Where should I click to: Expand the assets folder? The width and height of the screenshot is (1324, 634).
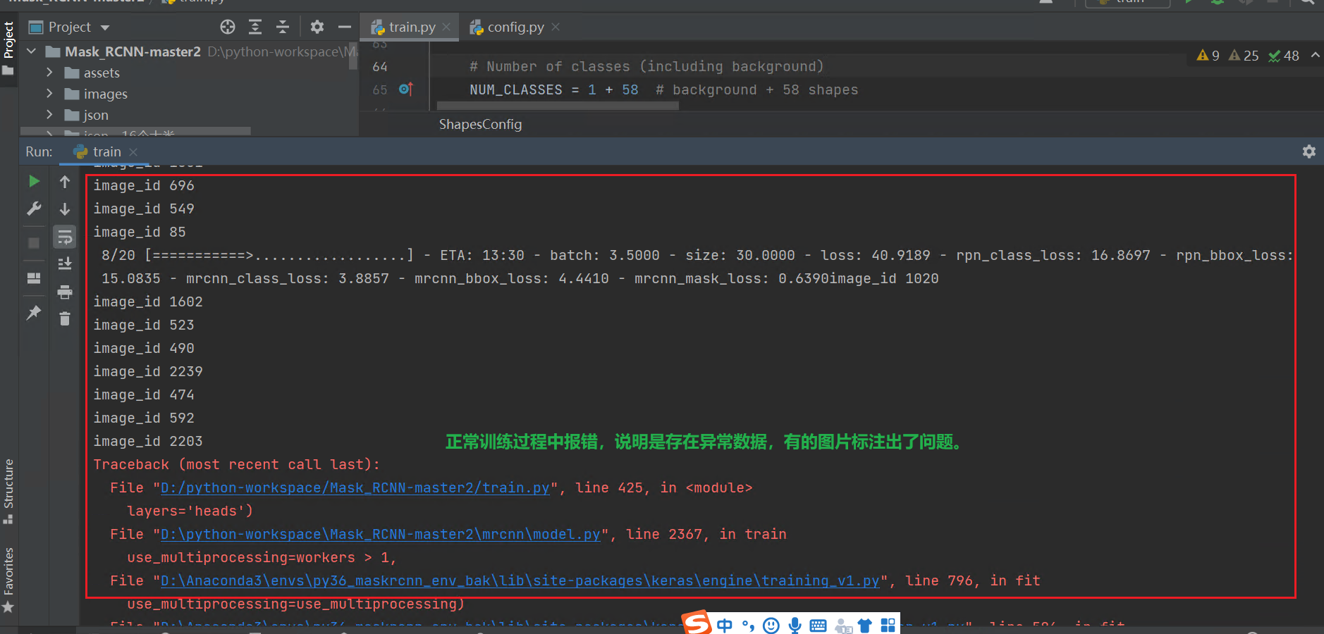(49, 72)
